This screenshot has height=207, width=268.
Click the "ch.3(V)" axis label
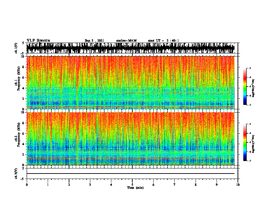16,174
